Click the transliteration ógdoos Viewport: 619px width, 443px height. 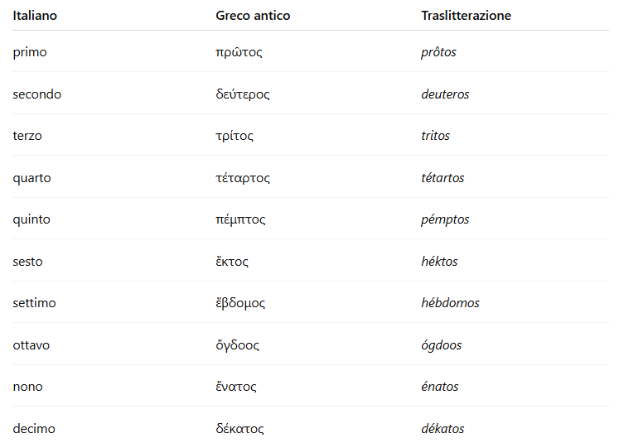pyautogui.click(x=442, y=345)
